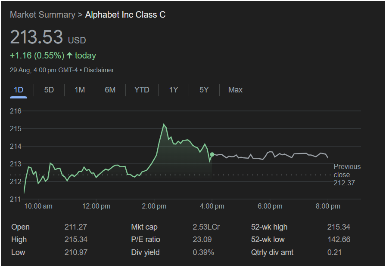Click the Market Summary breadcrumb link
386x267 pixels.
pyautogui.click(x=42, y=15)
